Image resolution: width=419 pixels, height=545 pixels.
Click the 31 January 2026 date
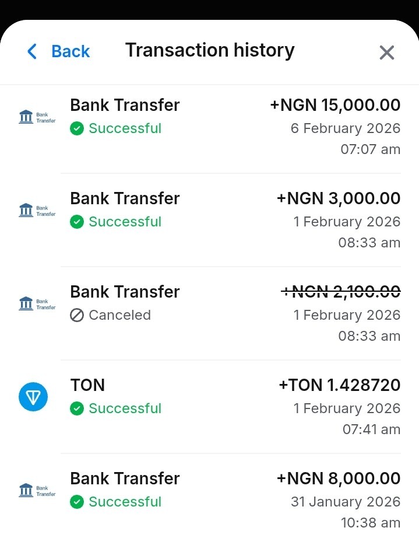pos(346,502)
